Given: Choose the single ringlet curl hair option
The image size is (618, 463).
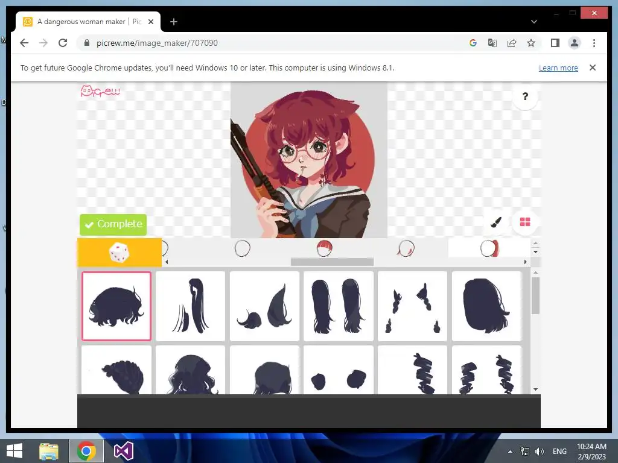Looking at the screenshot, I should coord(413,370).
